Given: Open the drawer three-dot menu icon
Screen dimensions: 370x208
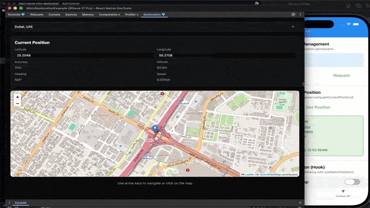Looking at the screenshot, I should click(9, 202).
